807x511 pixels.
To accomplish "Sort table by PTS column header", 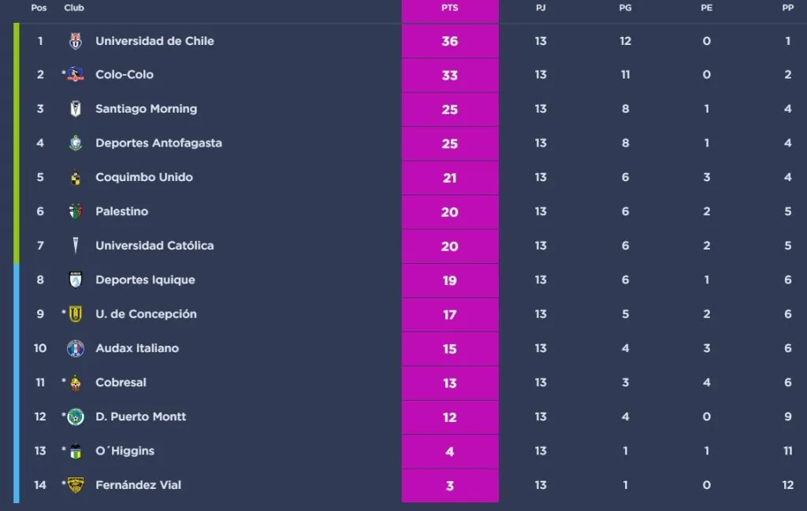I will 450,8.
